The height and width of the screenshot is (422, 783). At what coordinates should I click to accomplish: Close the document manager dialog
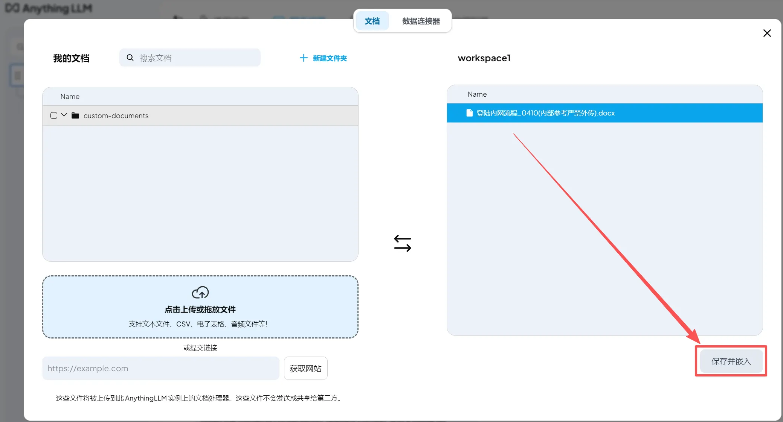[x=767, y=33]
